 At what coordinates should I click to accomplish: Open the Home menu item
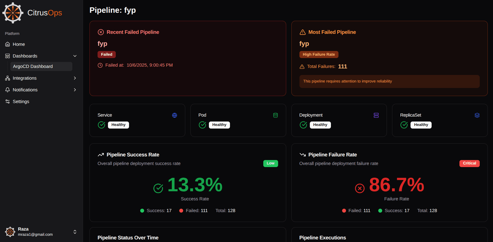[x=19, y=44]
